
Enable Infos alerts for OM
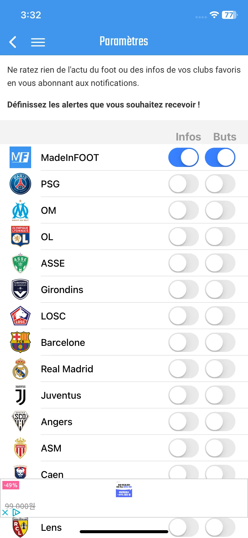[184, 210]
